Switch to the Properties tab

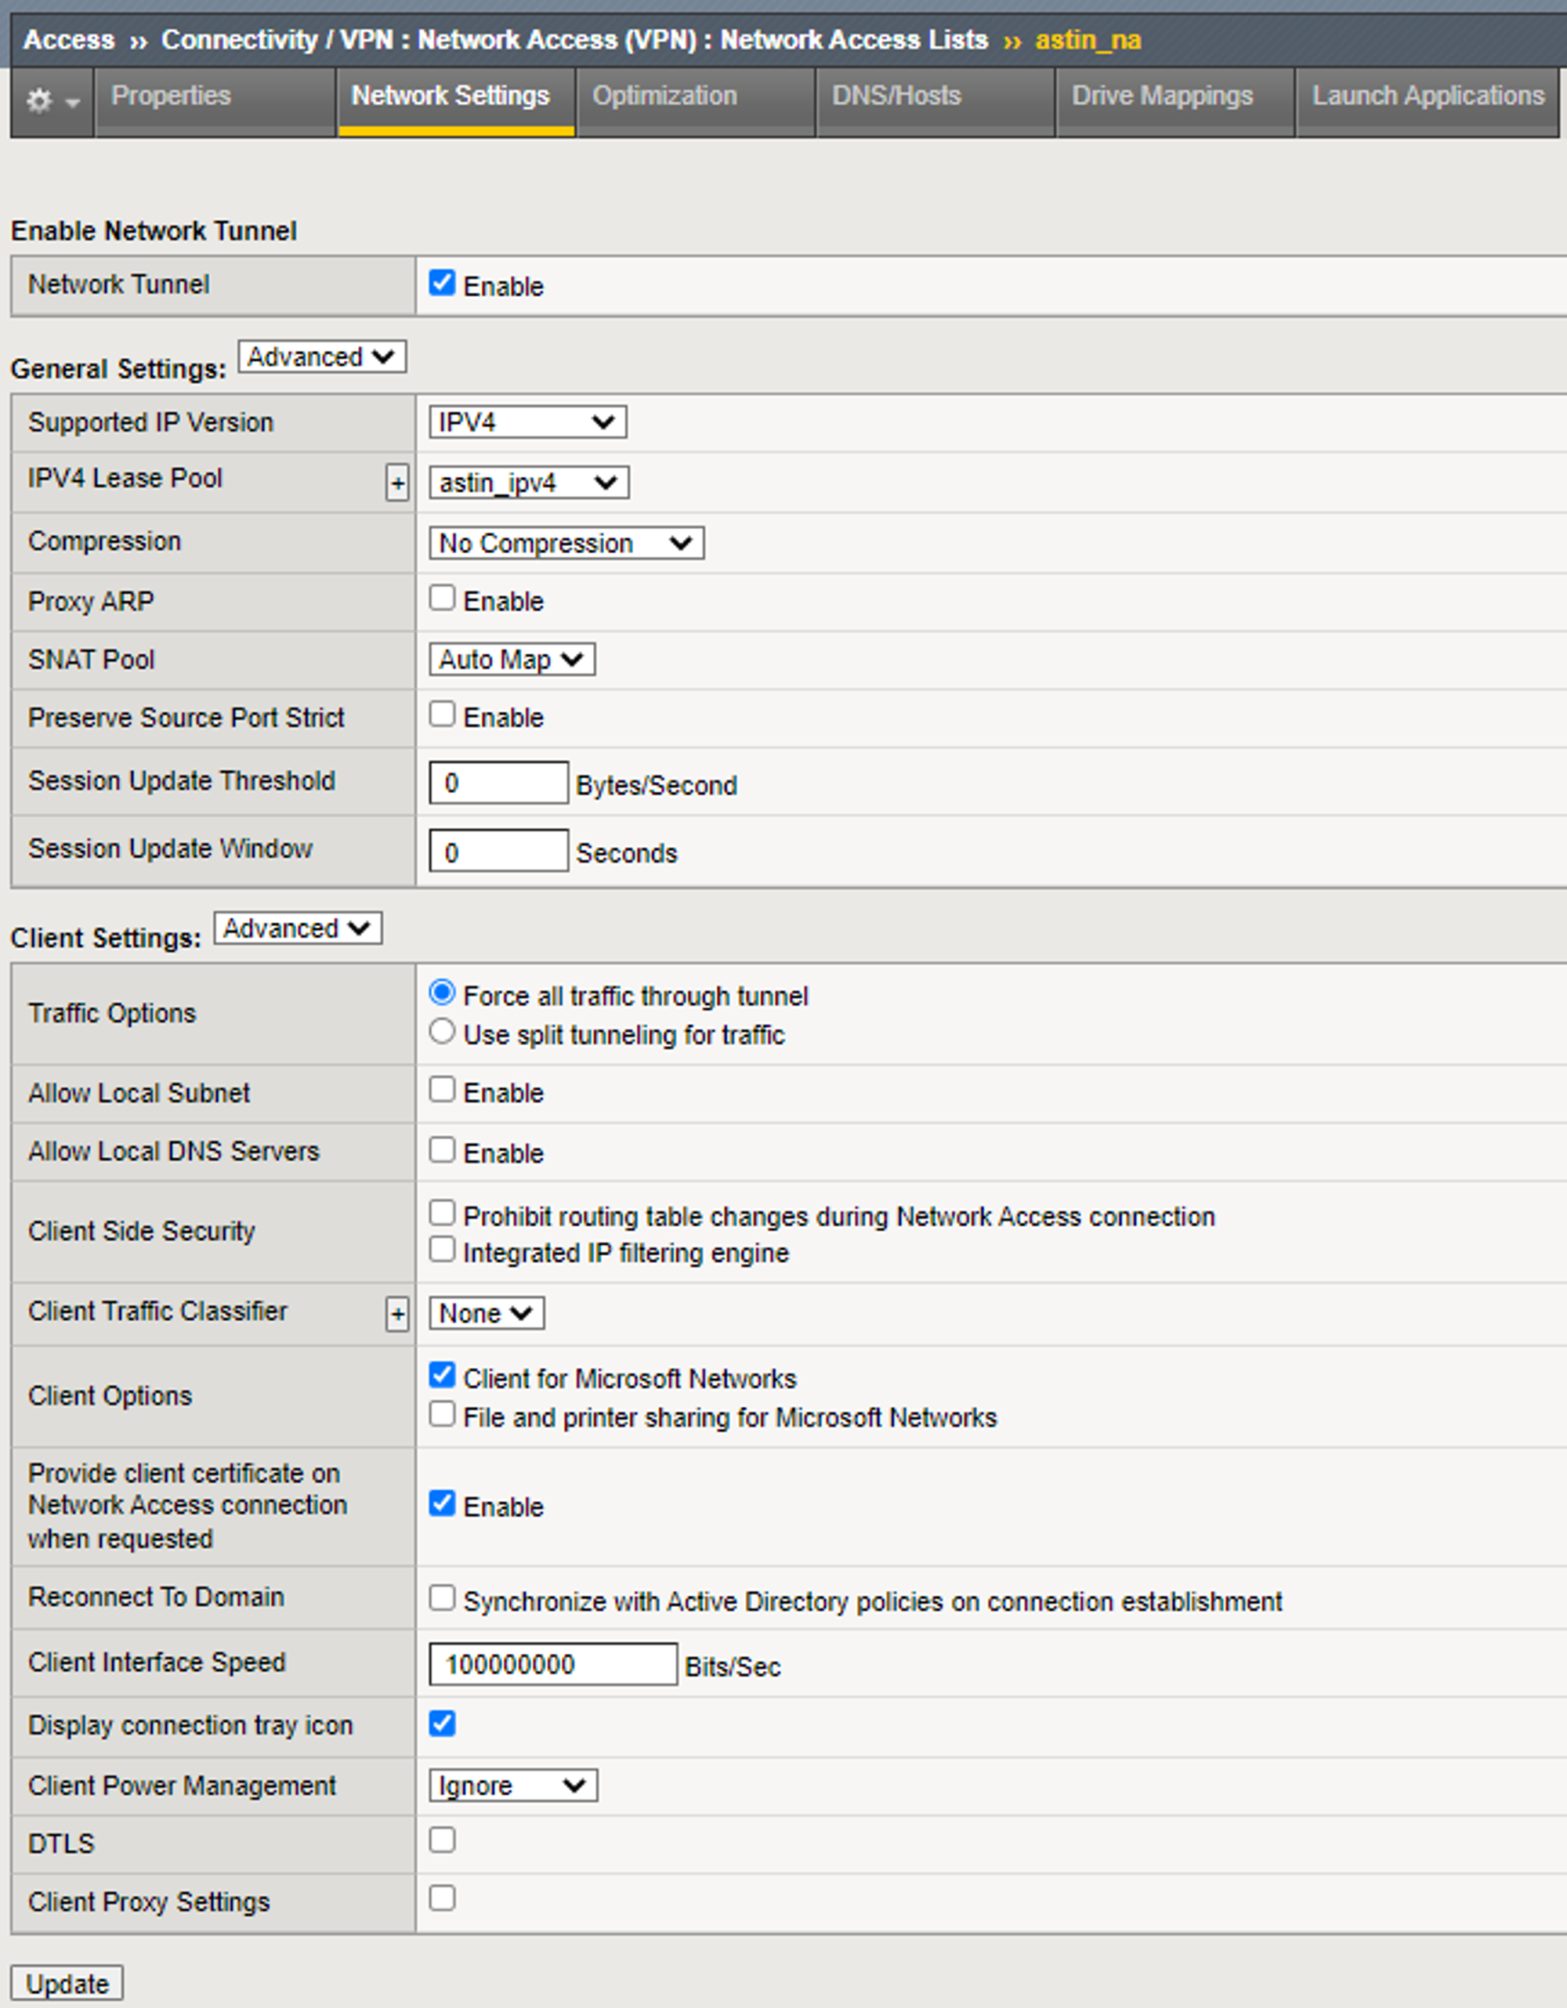215,101
